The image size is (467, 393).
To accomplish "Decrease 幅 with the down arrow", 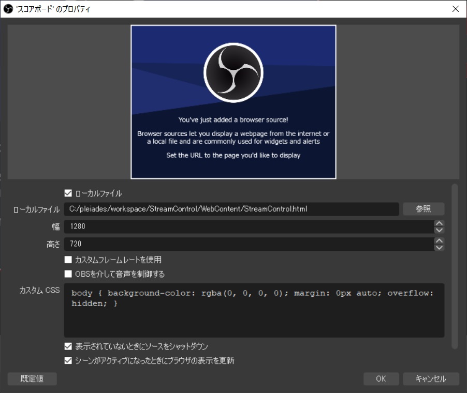I will (x=439, y=230).
